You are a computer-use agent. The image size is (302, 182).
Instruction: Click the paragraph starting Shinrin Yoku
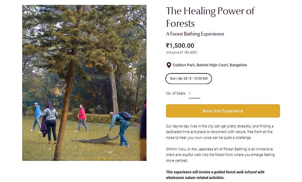point(220,155)
